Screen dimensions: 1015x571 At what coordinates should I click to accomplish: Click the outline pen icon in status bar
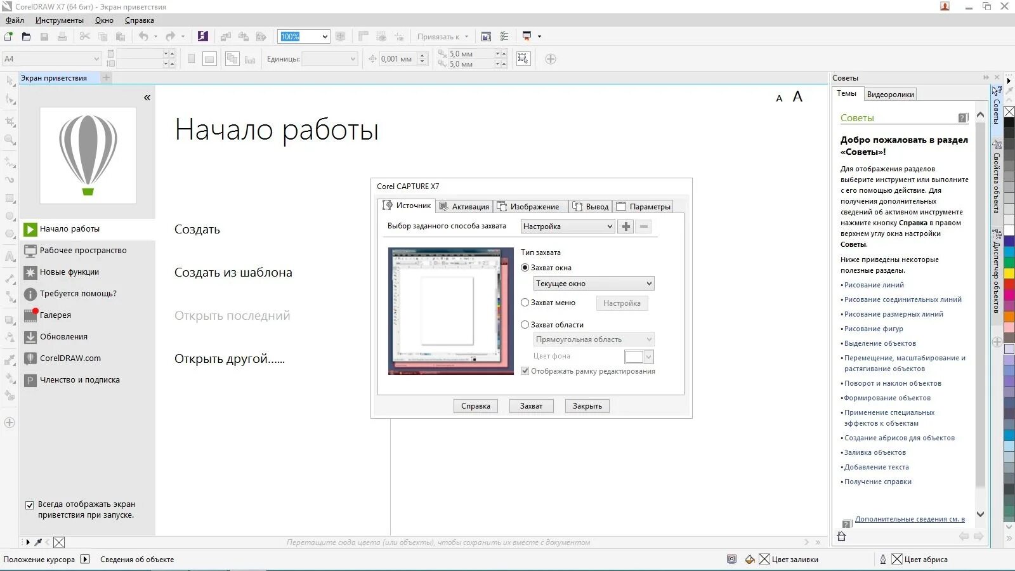tap(882, 560)
